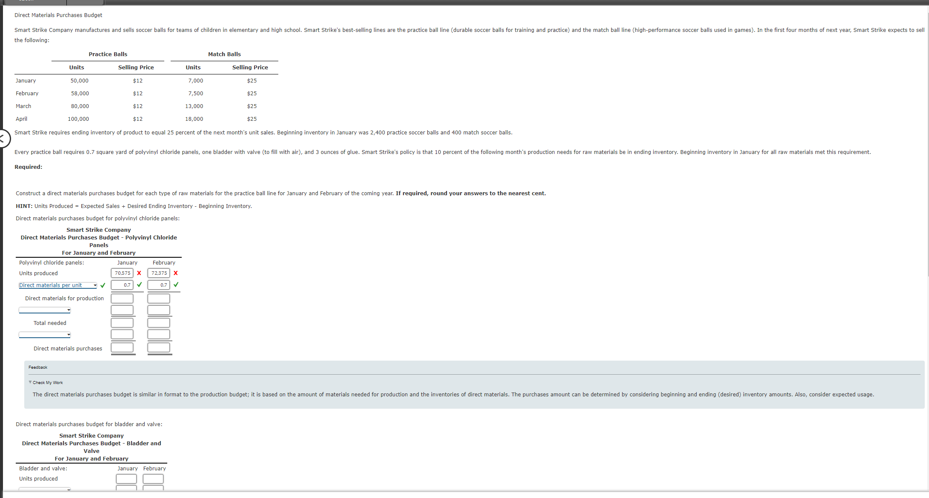Click February Direct materials purchases field
The height and width of the screenshot is (498, 929).
click(159, 347)
